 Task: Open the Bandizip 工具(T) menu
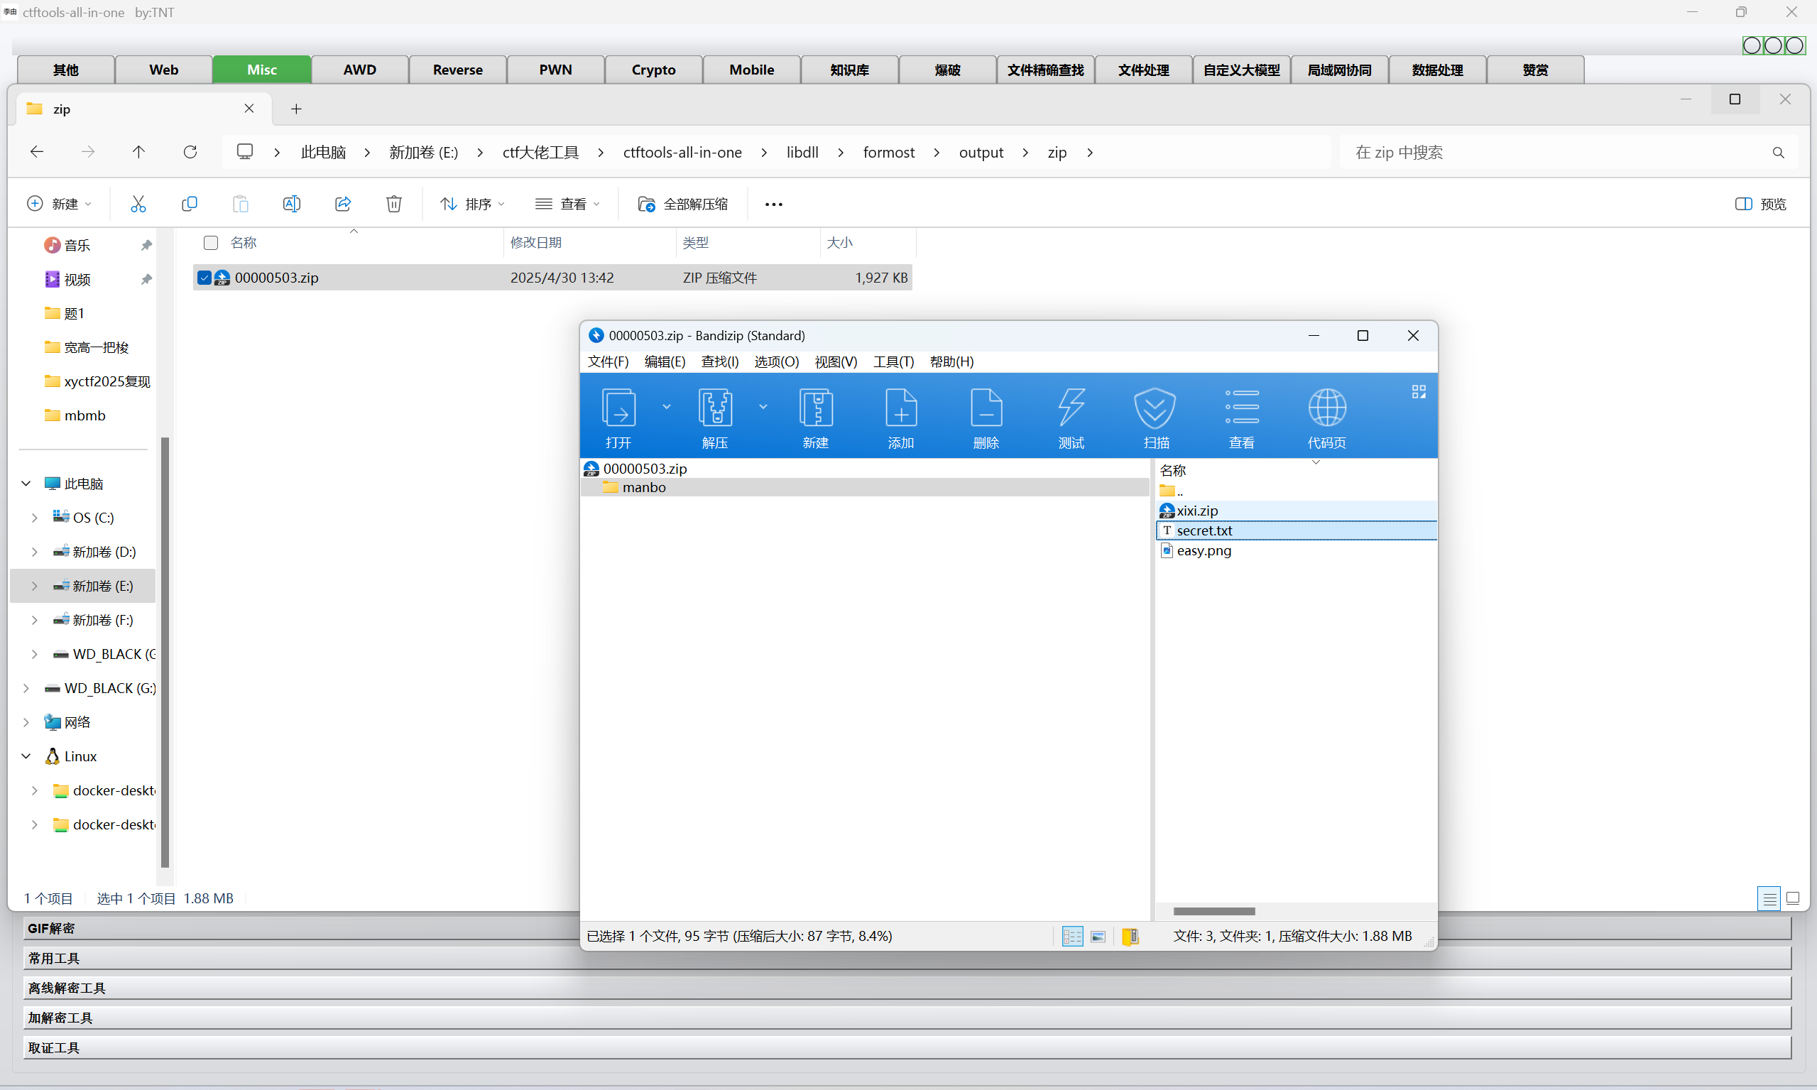point(893,361)
